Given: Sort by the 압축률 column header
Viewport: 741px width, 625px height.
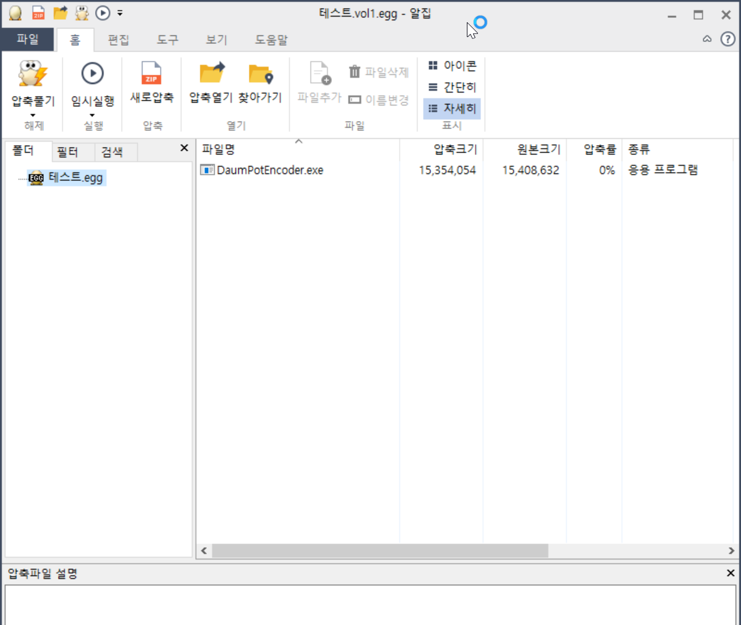Looking at the screenshot, I should (594, 149).
